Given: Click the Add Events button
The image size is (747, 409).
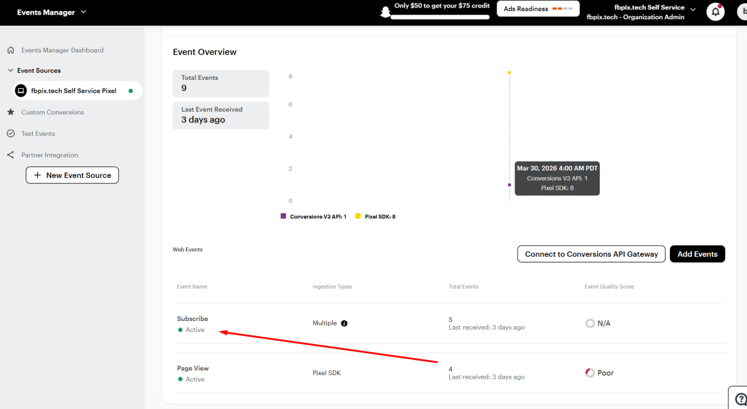Looking at the screenshot, I should 697,254.
